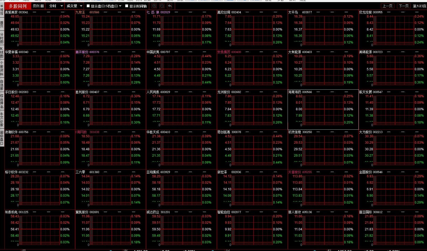Image resolution: width=427 pixels, height=251 pixels.
Task: Click the stock name 胜利股份
Action: 82,92
